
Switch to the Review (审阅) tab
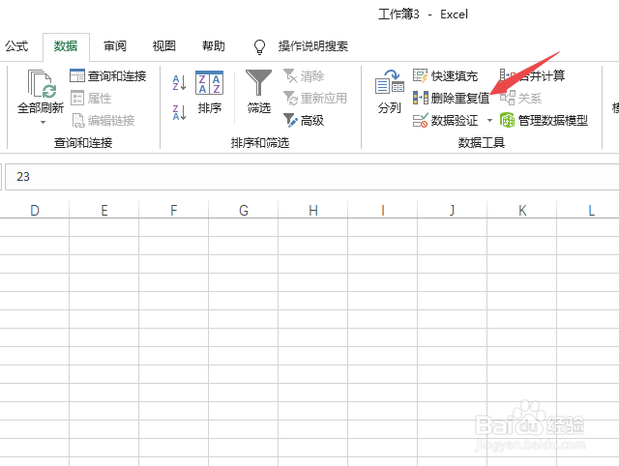tap(115, 46)
